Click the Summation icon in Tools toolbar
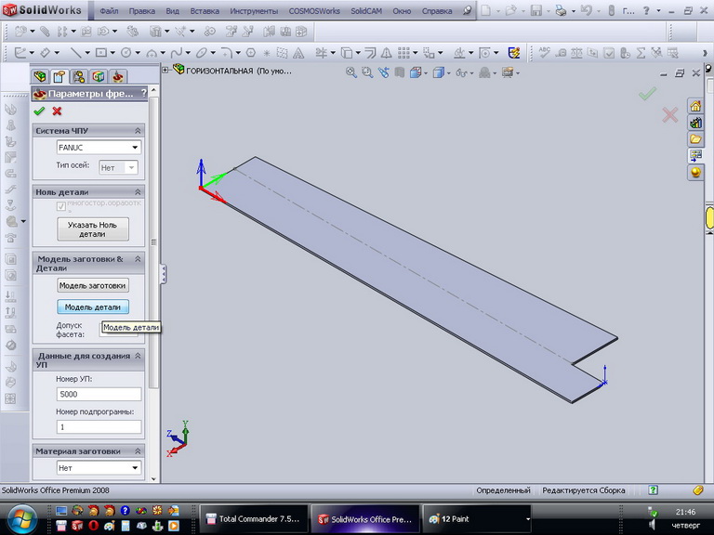The image size is (714, 535). tap(641, 53)
